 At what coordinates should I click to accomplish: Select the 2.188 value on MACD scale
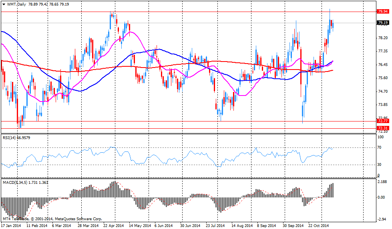[382, 182]
